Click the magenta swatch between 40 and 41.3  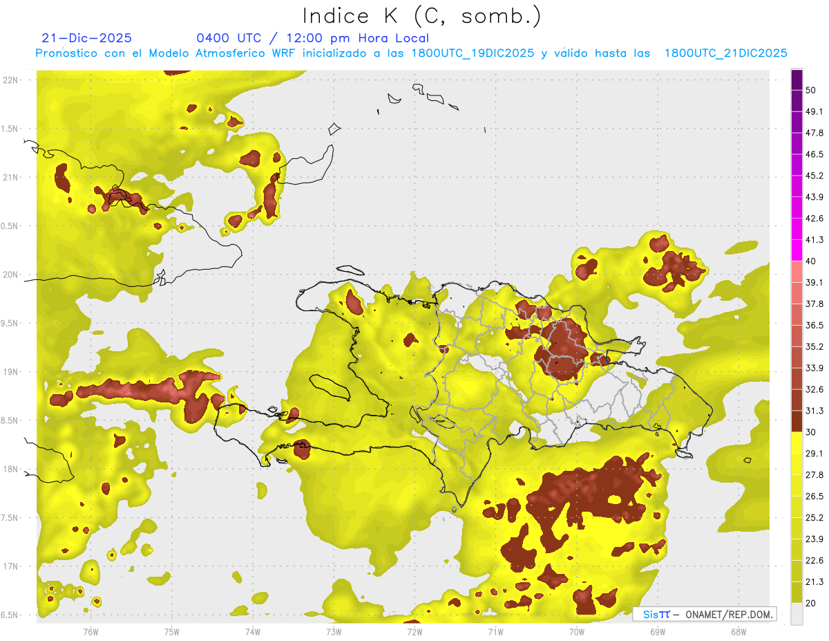click(x=797, y=250)
